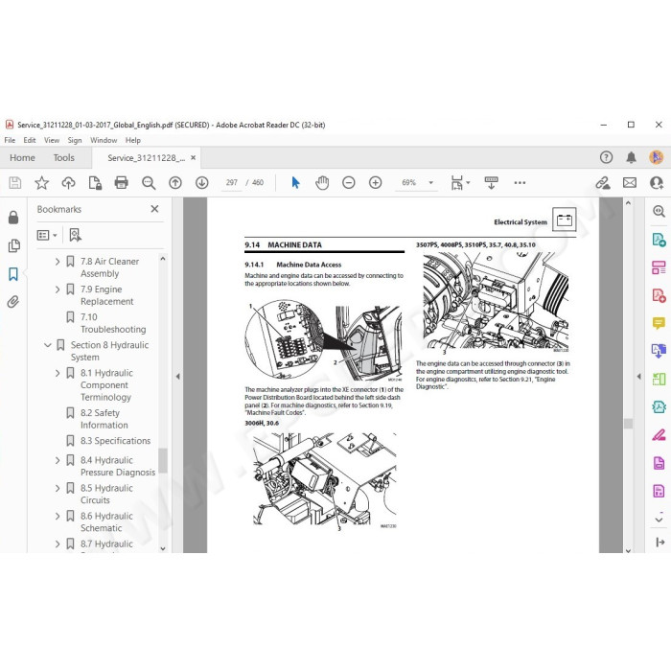This screenshot has height=671, width=671.
Task: Expand 8.6 Hydraulic Schematic bookmark
Action: click(x=58, y=516)
